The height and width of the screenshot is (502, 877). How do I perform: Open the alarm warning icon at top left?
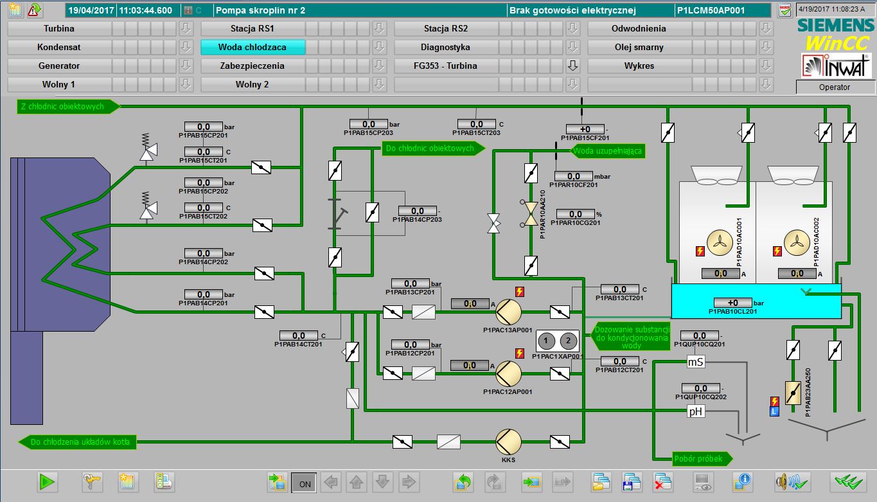point(35,10)
